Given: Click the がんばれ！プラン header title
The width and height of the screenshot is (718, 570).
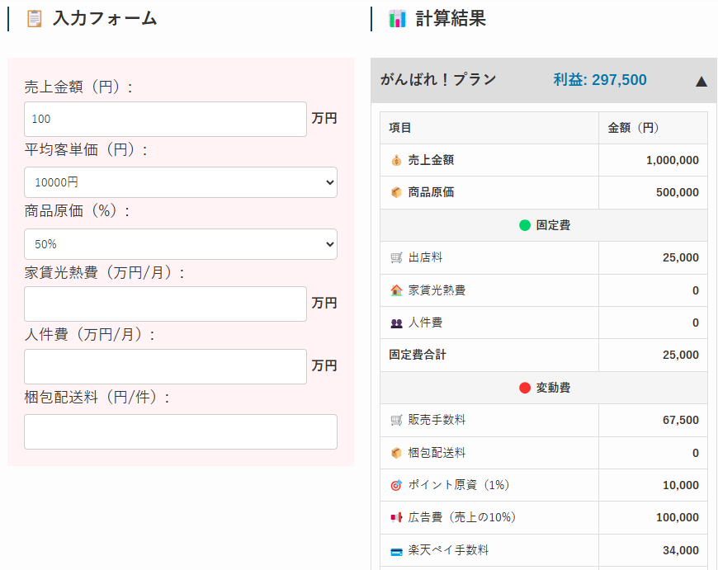Looking at the screenshot, I should point(438,80).
